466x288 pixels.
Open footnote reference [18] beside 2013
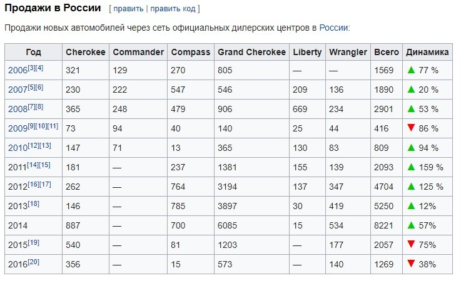pyautogui.click(x=33, y=204)
